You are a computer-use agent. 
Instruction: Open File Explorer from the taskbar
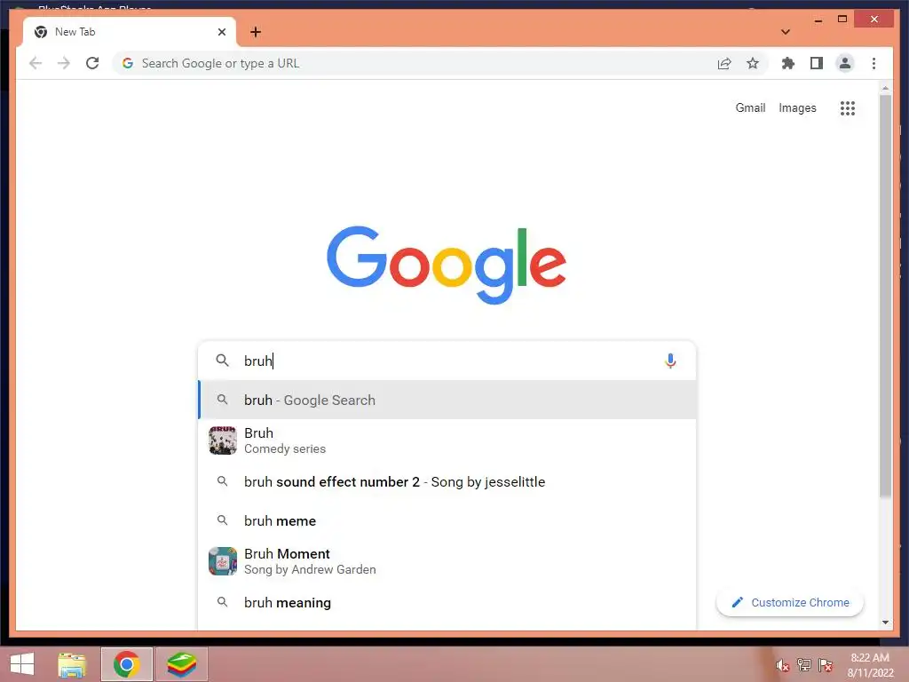click(x=72, y=664)
